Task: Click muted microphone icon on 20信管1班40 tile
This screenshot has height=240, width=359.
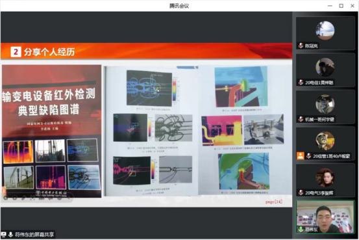Action: pyautogui.click(x=309, y=156)
